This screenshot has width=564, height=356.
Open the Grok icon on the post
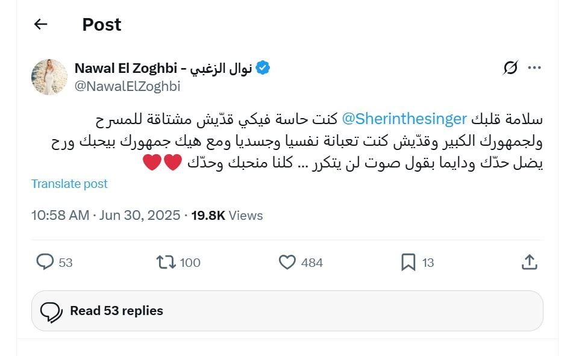509,68
